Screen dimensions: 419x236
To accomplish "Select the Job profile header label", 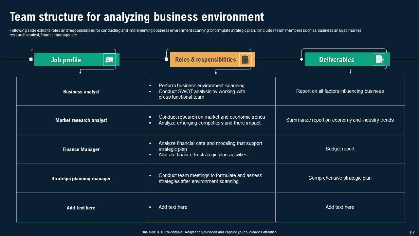I will tap(66, 60).
